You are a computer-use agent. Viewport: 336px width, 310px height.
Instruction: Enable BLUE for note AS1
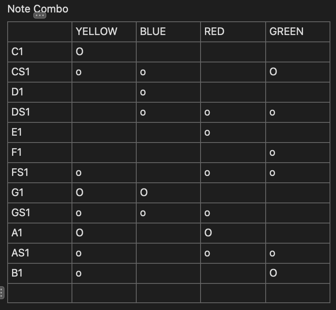pyautogui.click(x=168, y=253)
